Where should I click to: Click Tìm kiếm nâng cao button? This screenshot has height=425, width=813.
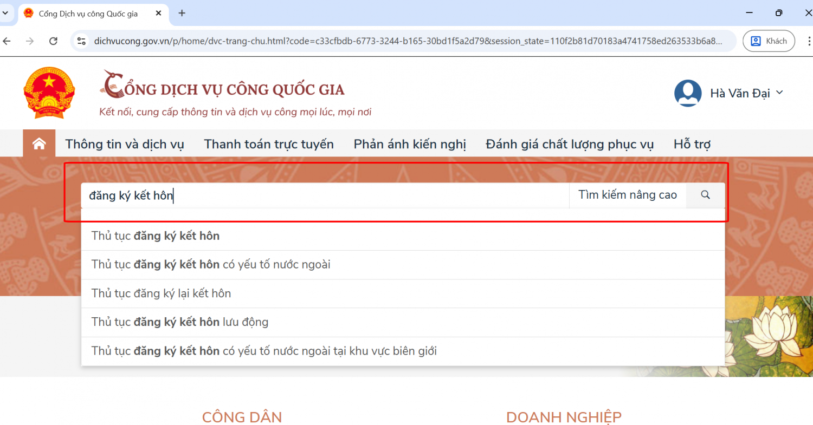point(627,195)
